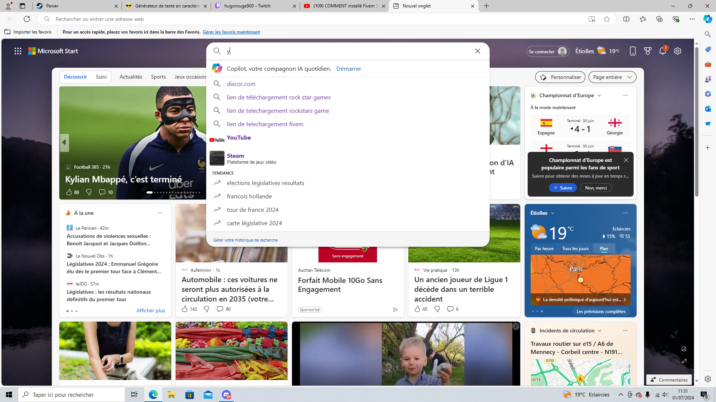Customize sidebar with plus icon

(708, 148)
